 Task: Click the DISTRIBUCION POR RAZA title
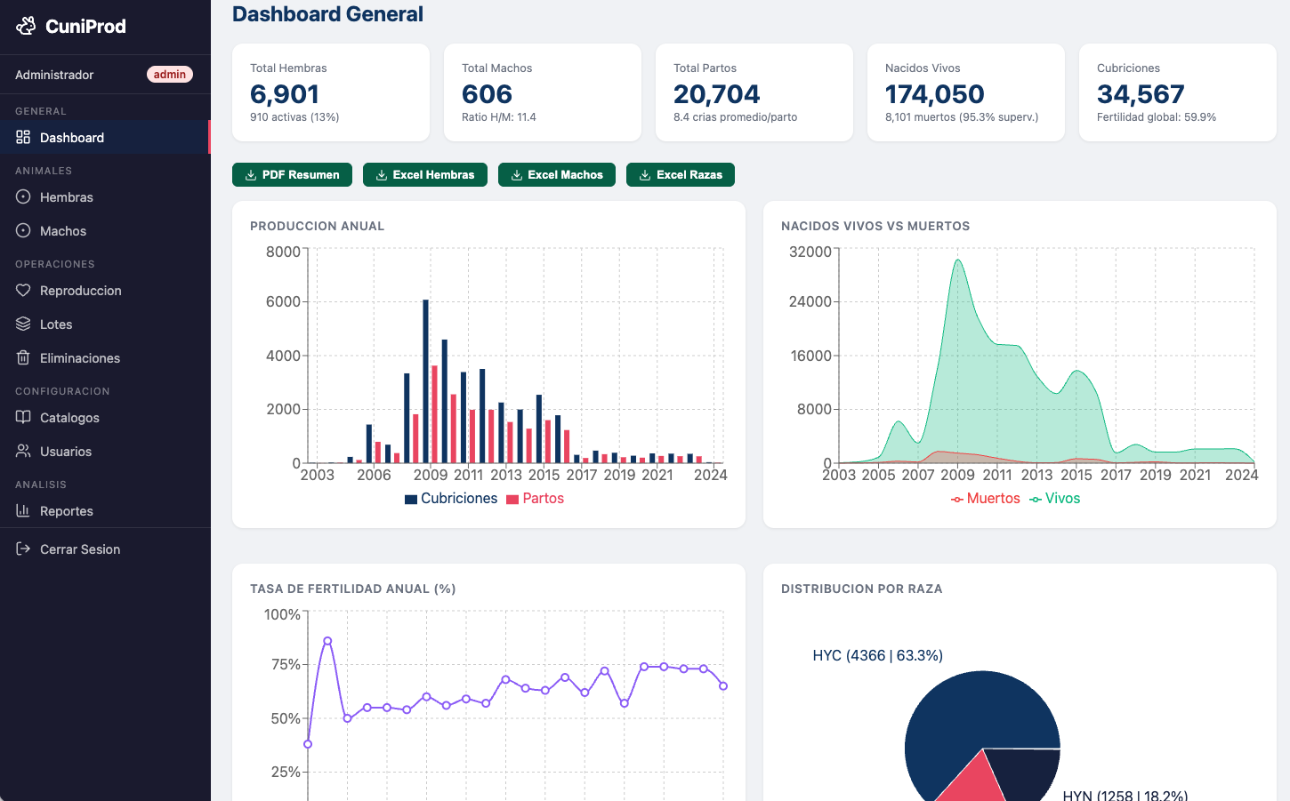click(862, 589)
